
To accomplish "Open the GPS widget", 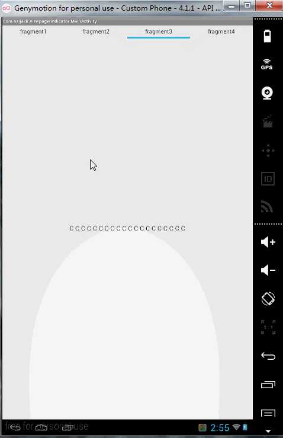I will tap(267, 65).
